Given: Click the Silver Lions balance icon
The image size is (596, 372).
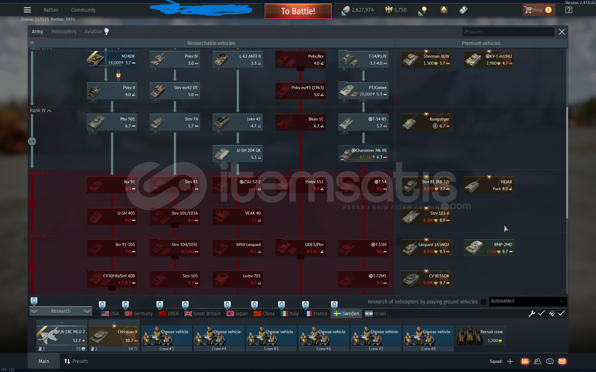Looking at the screenshot, I should coord(346,10).
